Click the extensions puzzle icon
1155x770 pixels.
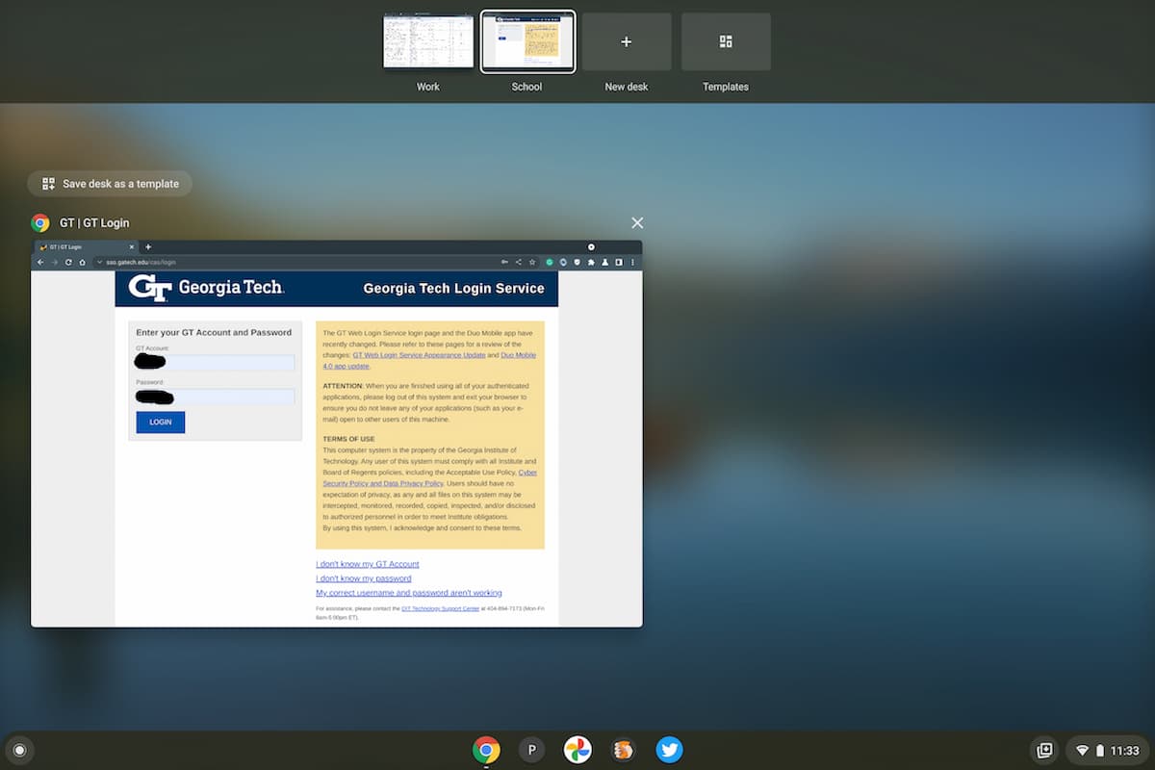pos(591,262)
